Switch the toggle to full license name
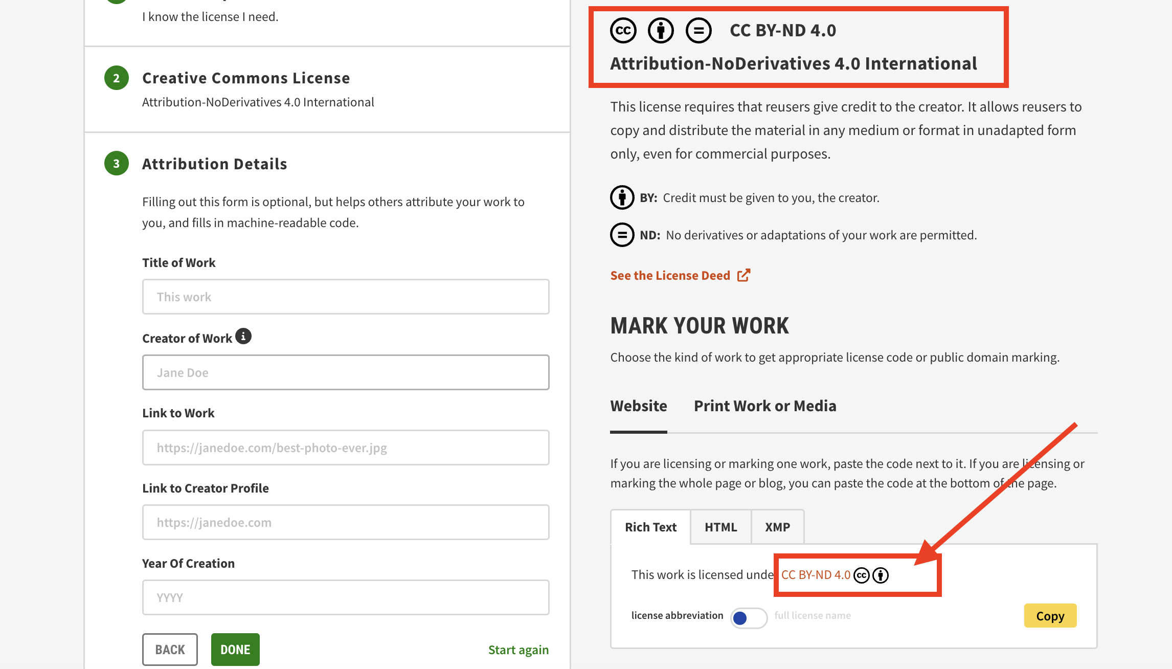The height and width of the screenshot is (669, 1172). pos(757,618)
